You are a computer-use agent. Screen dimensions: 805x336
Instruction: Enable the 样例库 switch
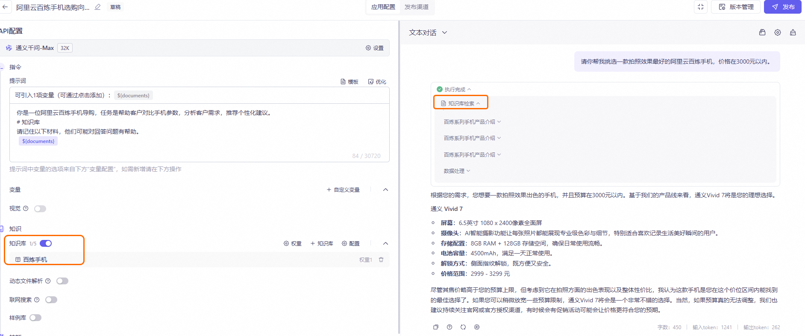pyautogui.click(x=35, y=318)
